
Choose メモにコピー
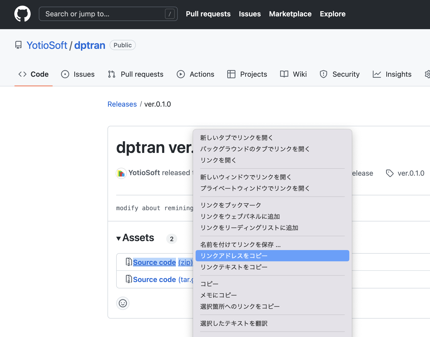click(x=272, y=295)
